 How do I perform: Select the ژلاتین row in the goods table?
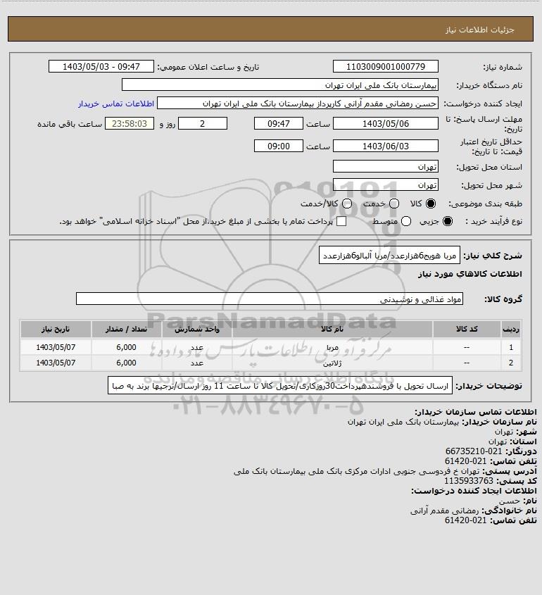pos(271,363)
